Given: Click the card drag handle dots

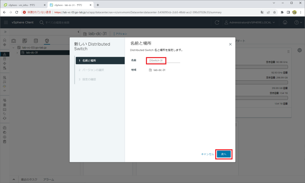Looking at the screenshot, I should click(288, 52).
